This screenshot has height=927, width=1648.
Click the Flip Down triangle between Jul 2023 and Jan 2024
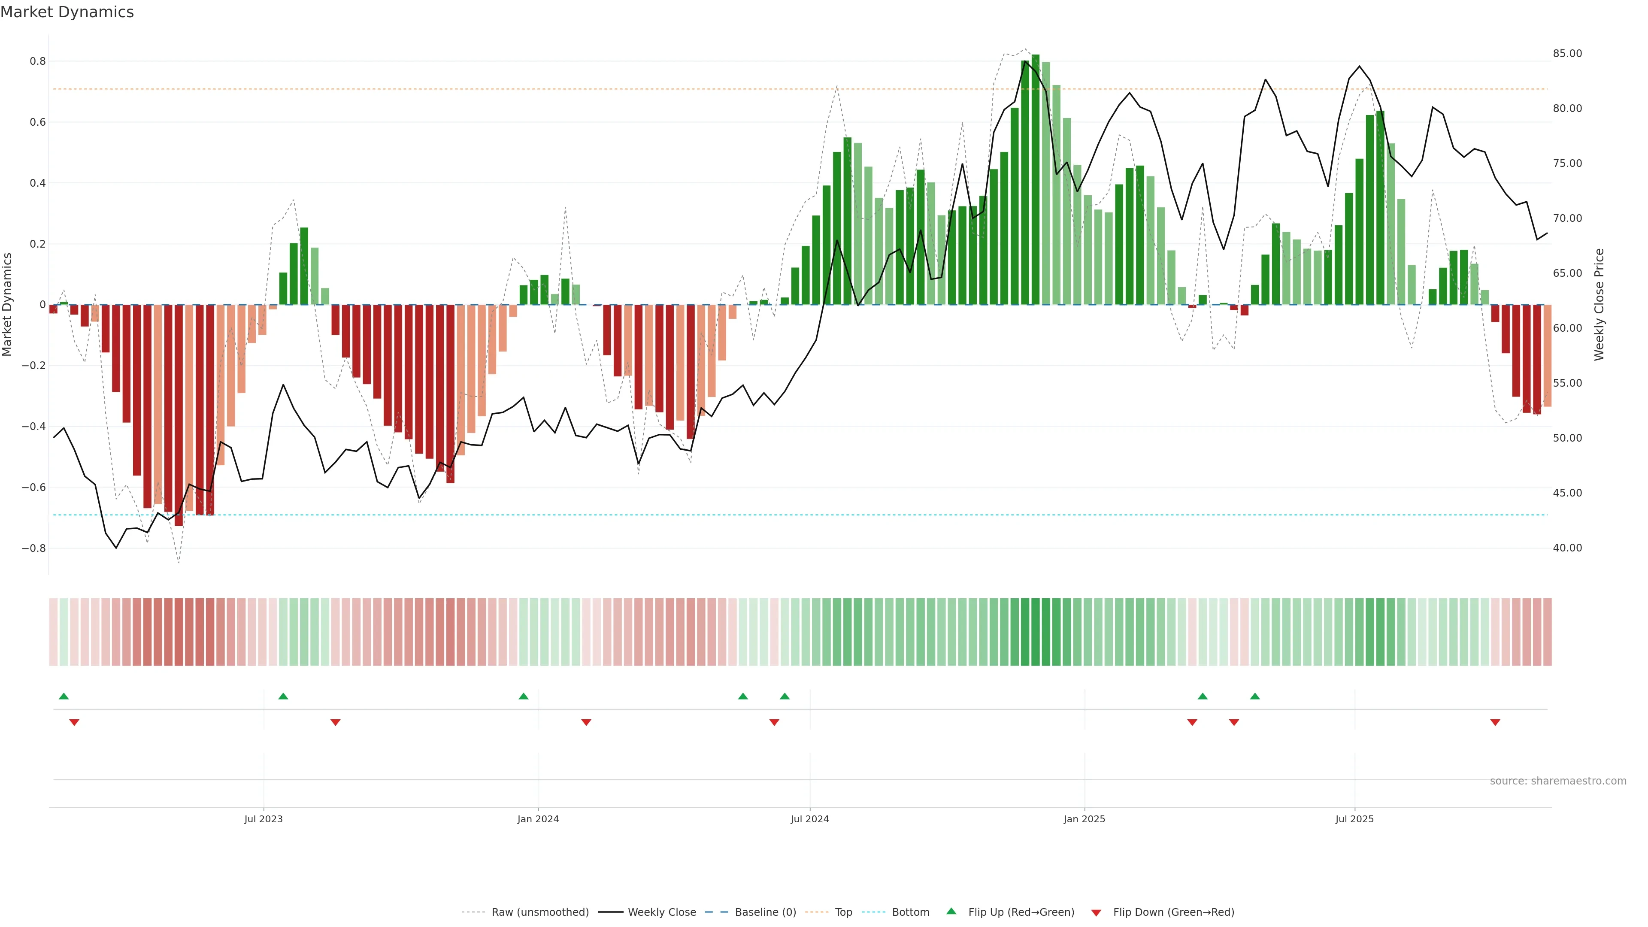[335, 722]
